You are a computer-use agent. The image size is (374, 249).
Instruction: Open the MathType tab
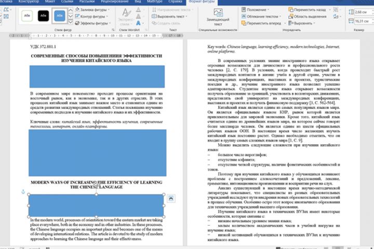pyautogui.click(x=155, y=2)
